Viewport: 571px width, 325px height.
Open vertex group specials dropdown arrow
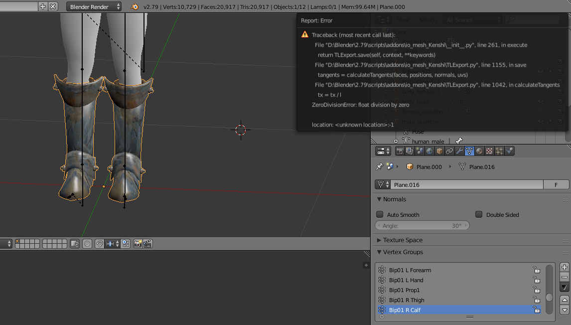coord(564,287)
